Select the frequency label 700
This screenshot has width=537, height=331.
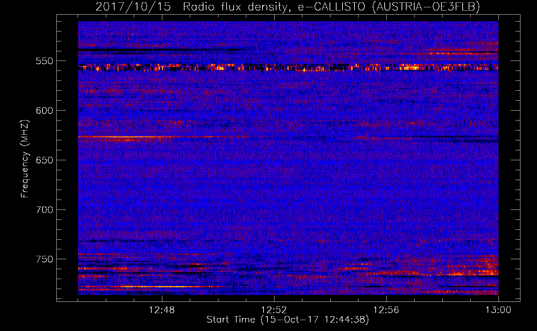44,210
